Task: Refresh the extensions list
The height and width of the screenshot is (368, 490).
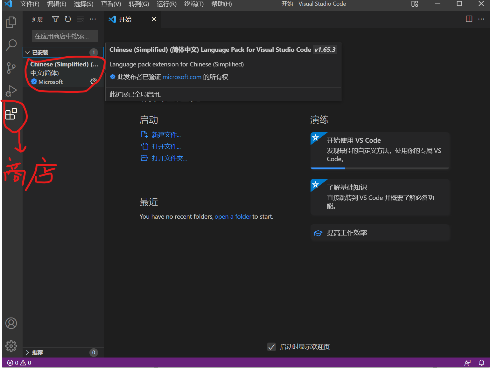Action: coord(68,19)
